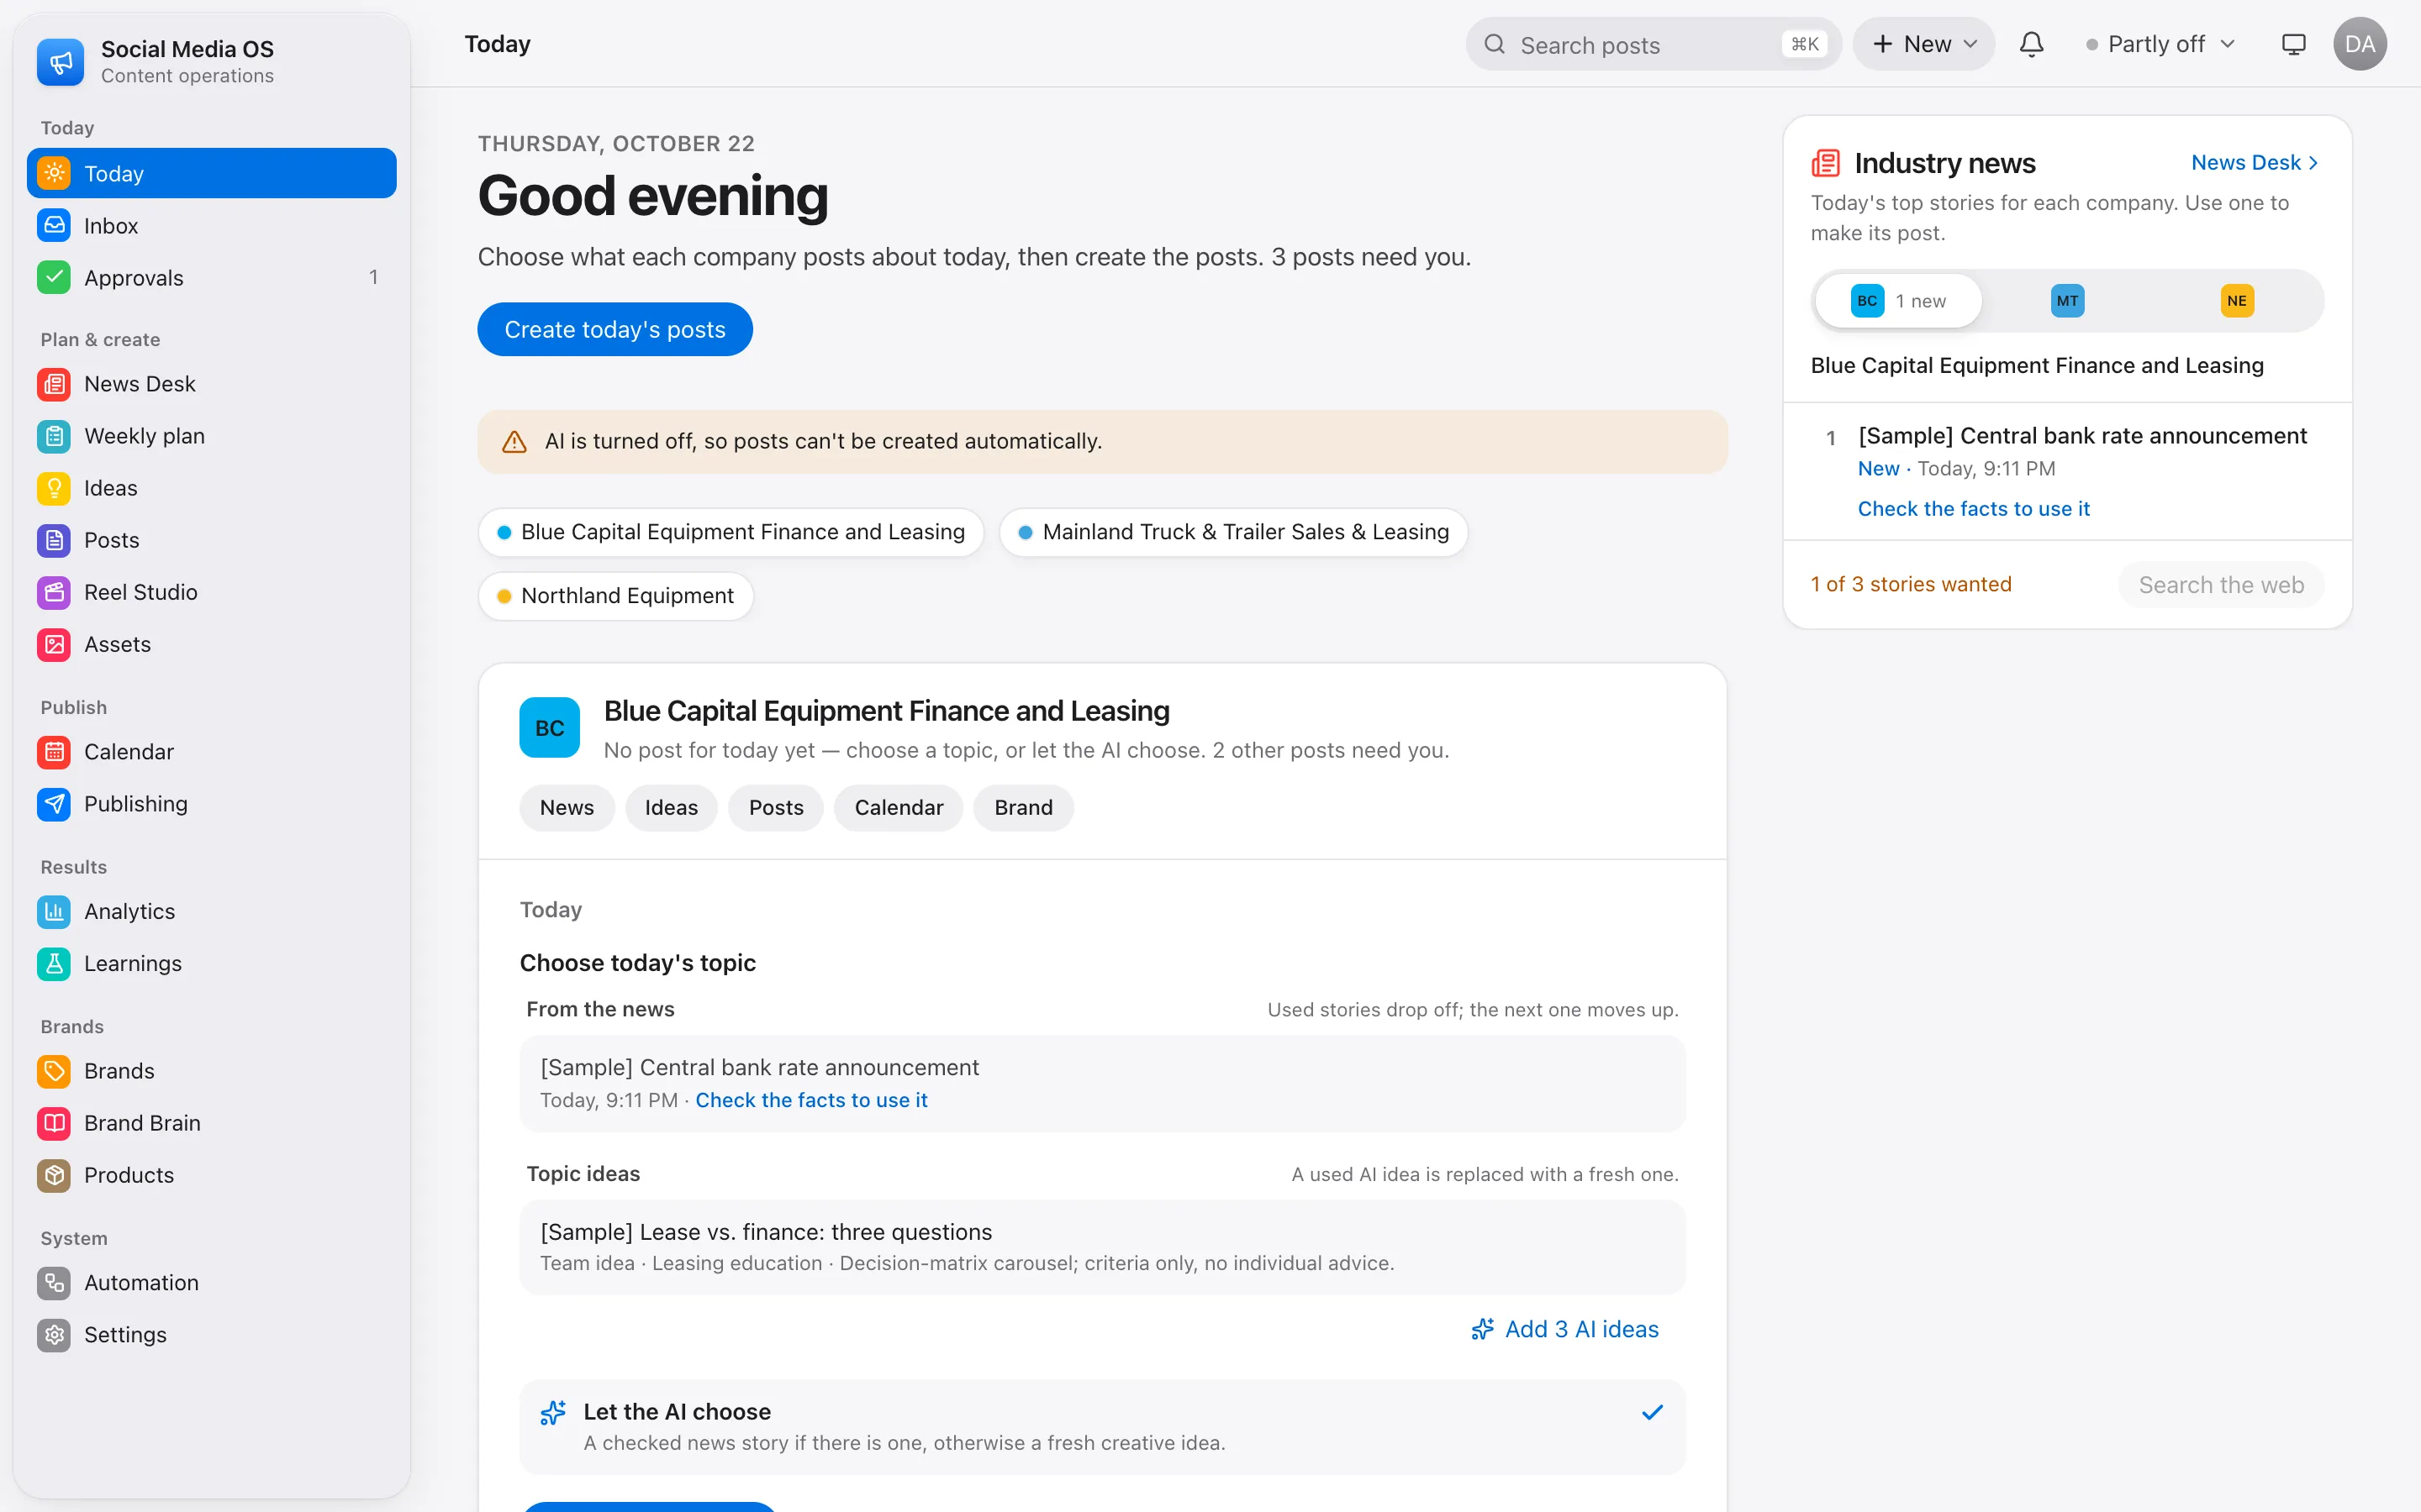Open the Assets image icon

click(54, 644)
